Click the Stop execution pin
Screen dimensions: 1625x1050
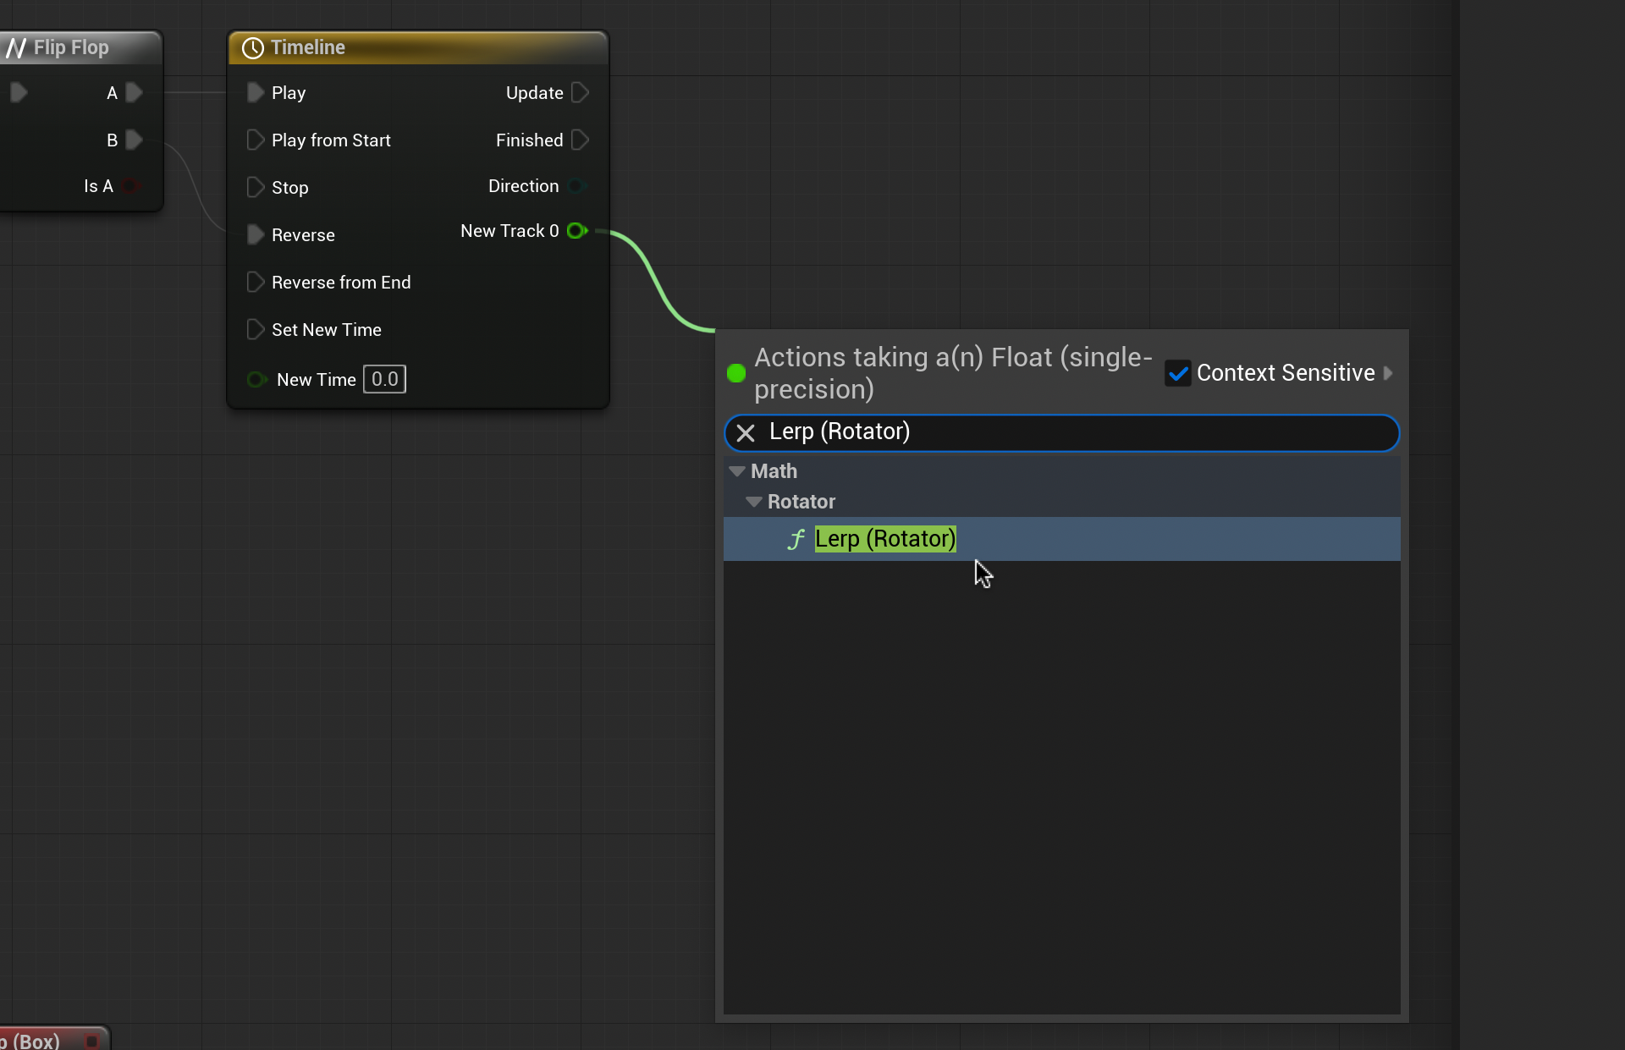(255, 188)
